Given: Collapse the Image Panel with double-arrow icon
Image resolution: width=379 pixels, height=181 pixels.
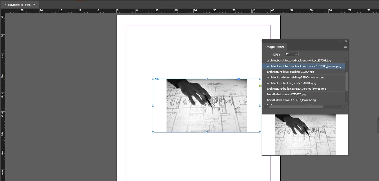Looking at the screenshot, I should tap(341, 41).
